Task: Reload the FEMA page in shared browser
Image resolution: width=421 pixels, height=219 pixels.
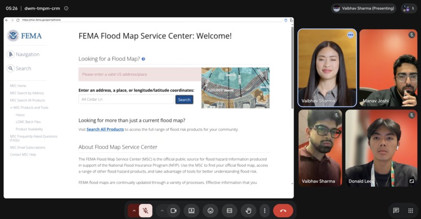Action: [x=18, y=20]
